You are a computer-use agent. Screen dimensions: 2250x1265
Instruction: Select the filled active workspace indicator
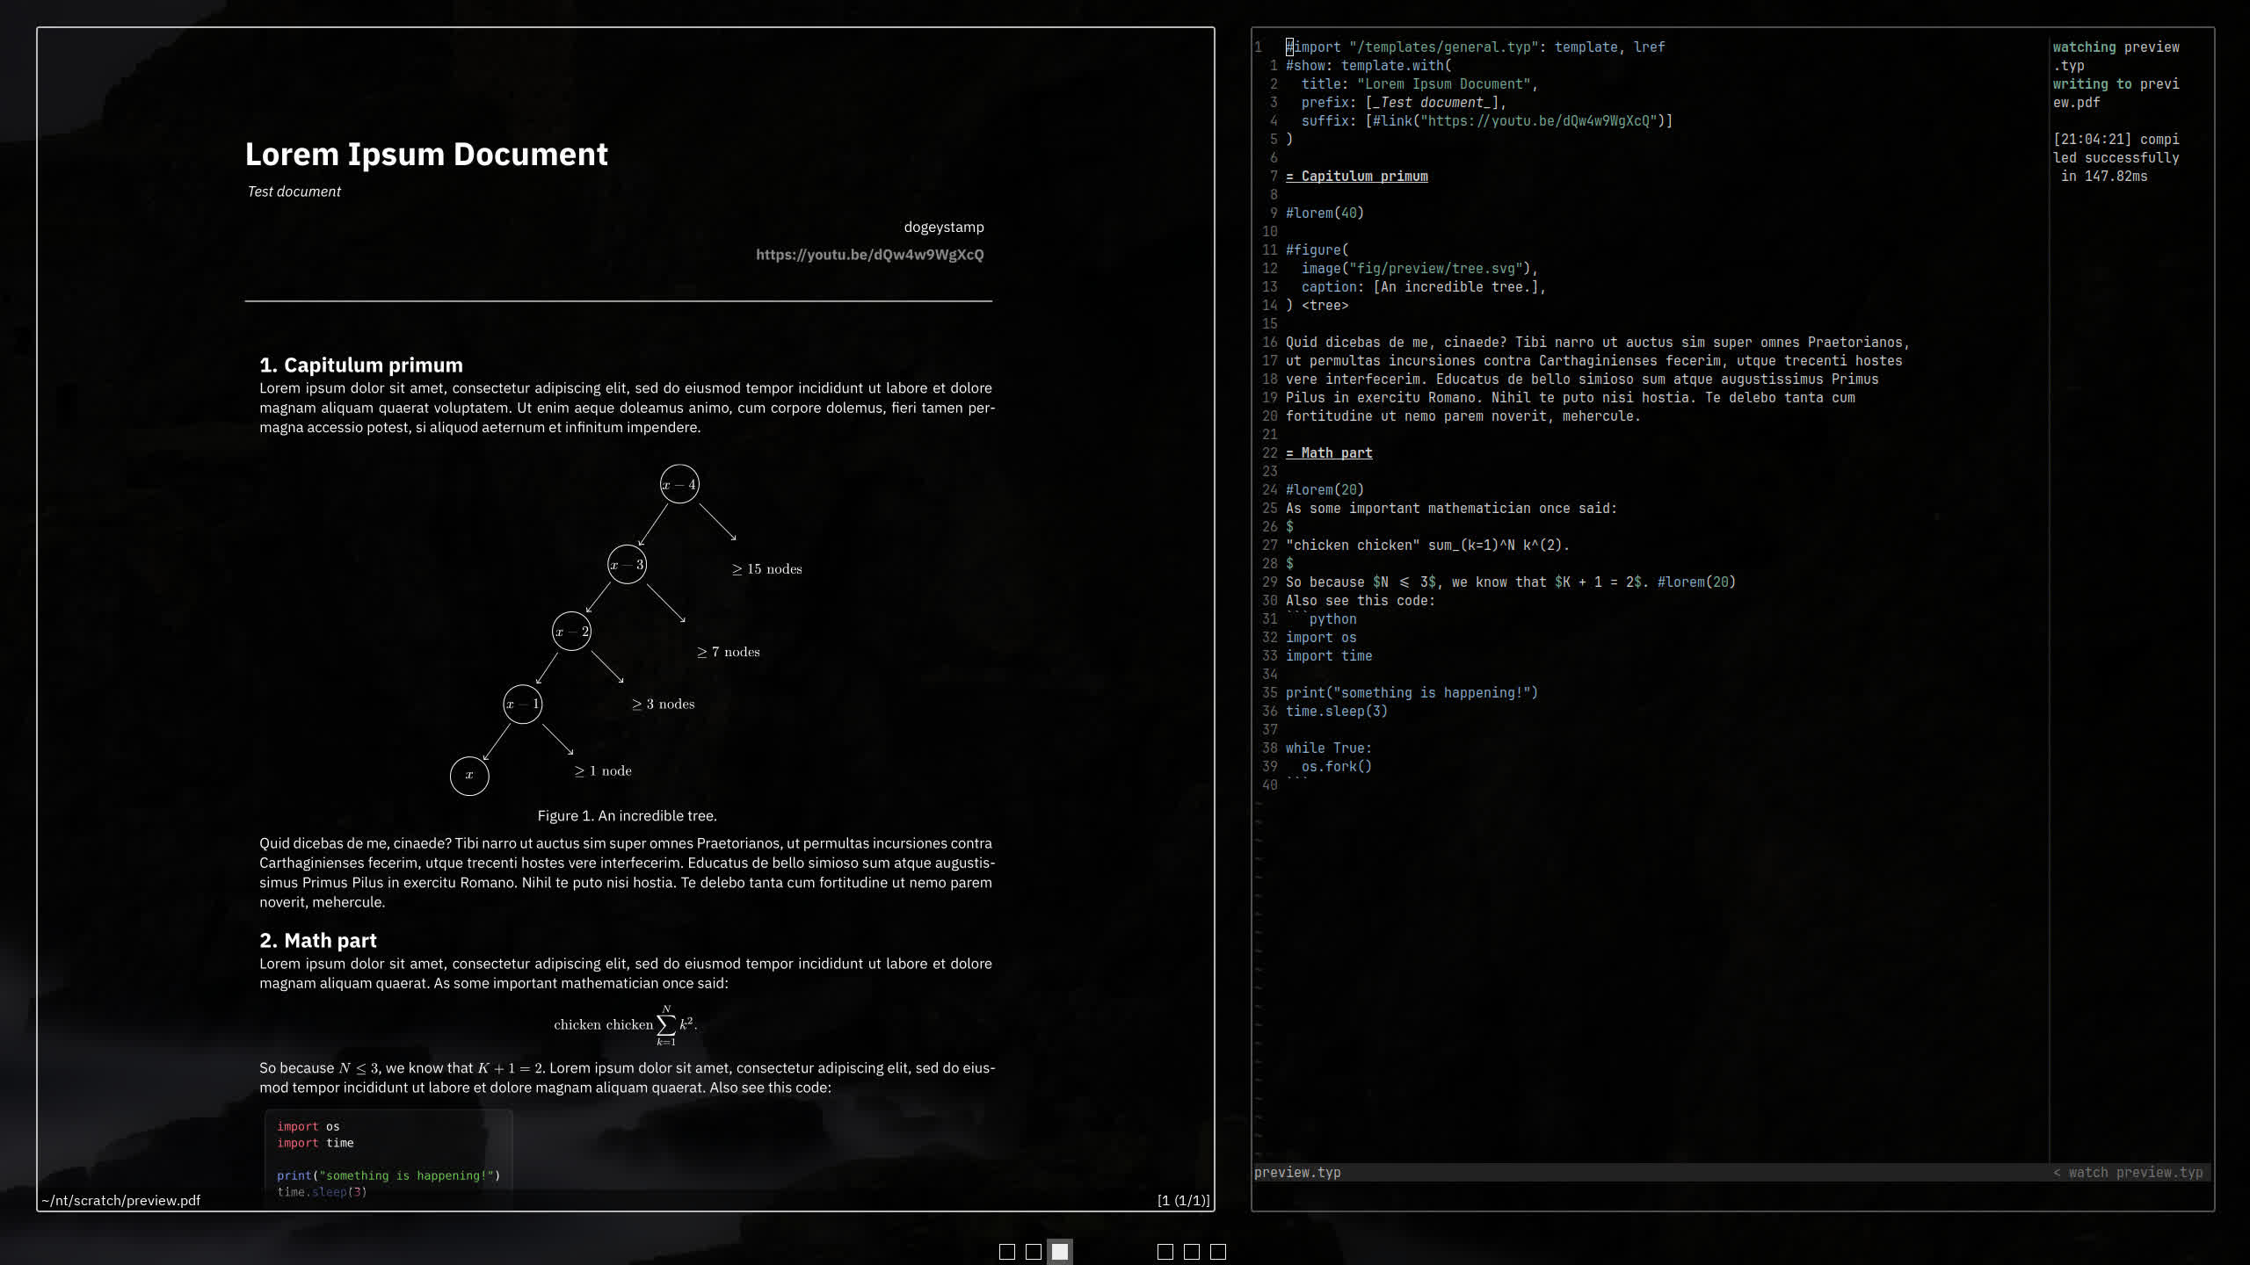click(1060, 1252)
